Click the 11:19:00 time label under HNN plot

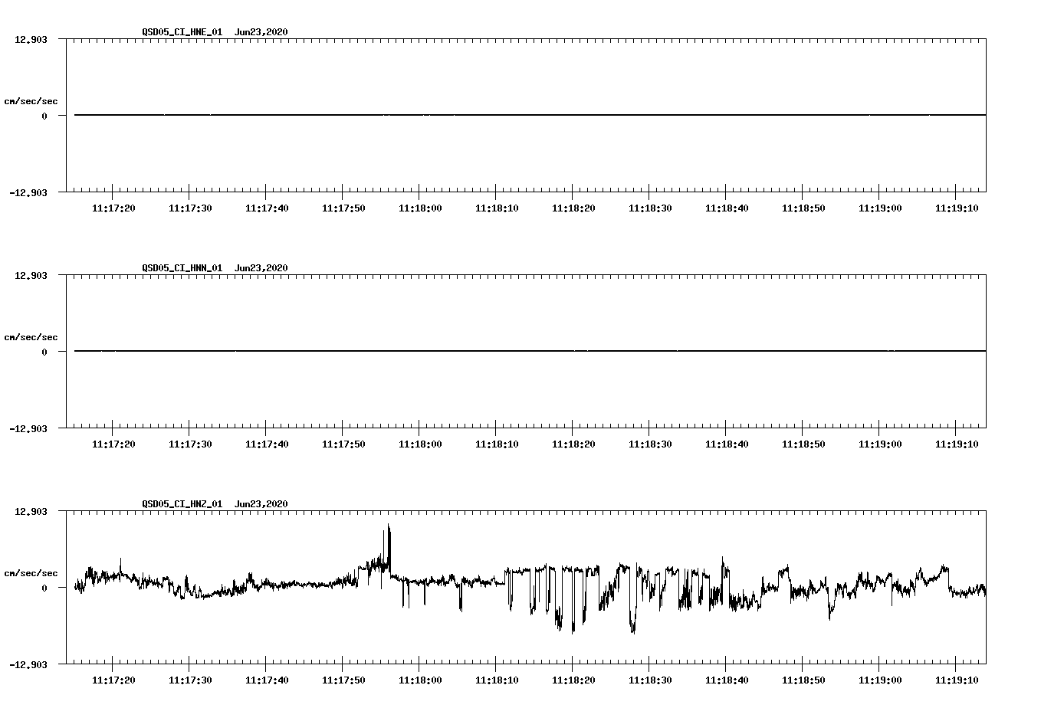pyautogui.click(x=880, y=444)
